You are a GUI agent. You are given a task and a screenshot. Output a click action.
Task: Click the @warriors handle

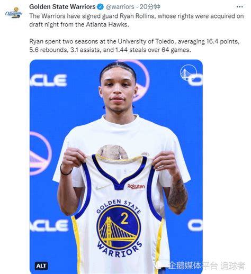coord(120,7)
